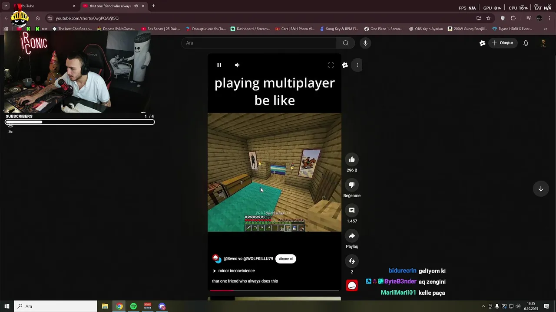Click the Shorts progress bar
This screenshot has width=556, height=312.
pos(274,291)
